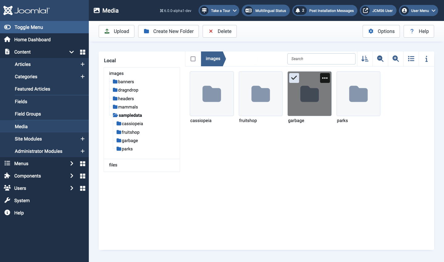Expand the Take a Tour dropdown
Viewport: 444px width, 262px height.
[219, 10]
